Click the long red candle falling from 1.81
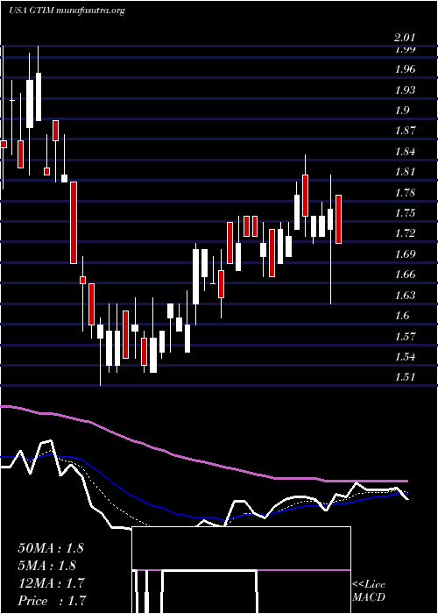 74,223
